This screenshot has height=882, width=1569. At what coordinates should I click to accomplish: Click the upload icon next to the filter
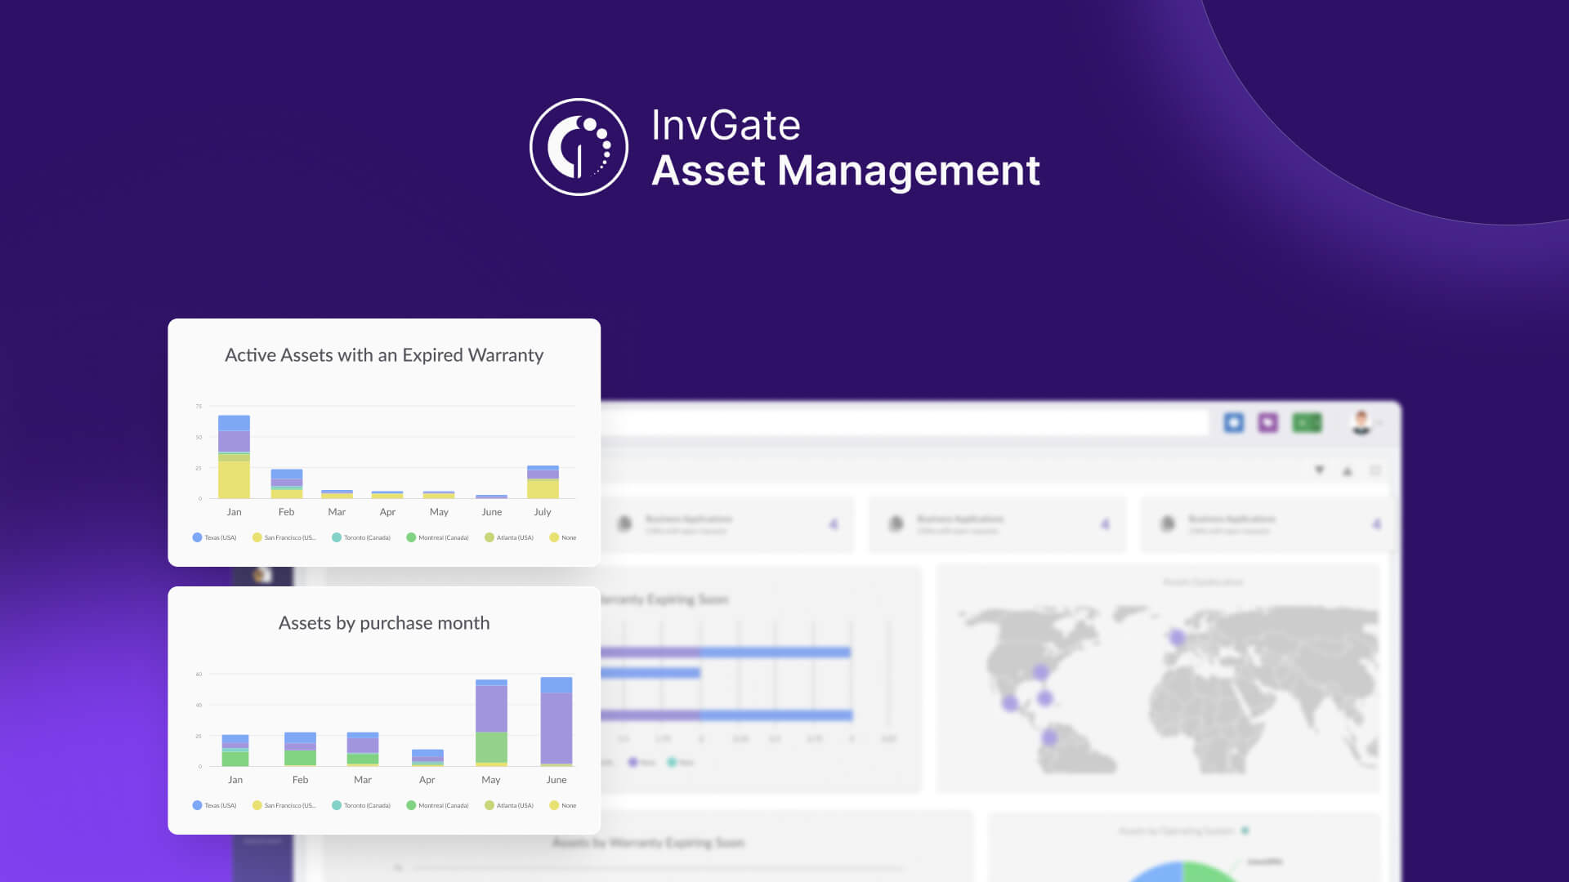pos(1348,470)
